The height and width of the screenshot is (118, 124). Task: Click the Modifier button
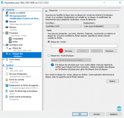83,51
